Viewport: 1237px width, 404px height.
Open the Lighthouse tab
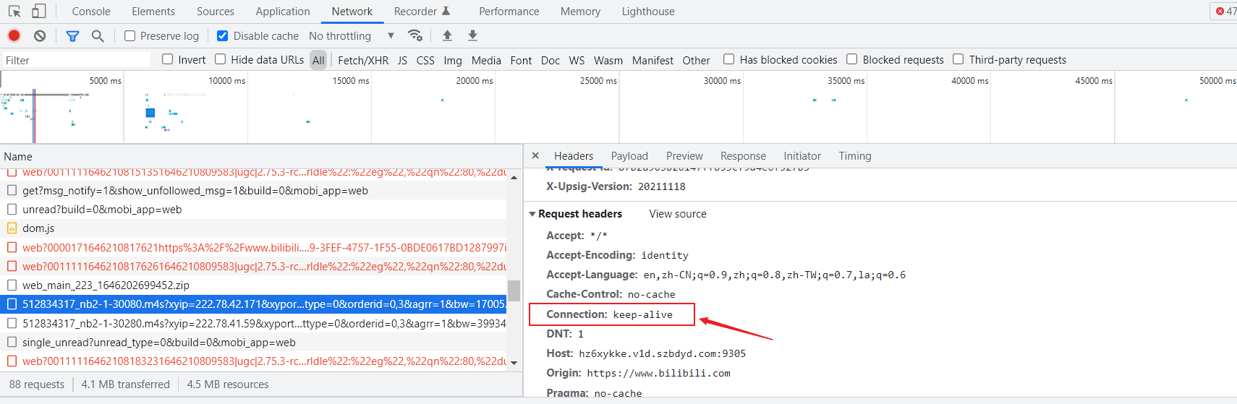click(648, 12)
